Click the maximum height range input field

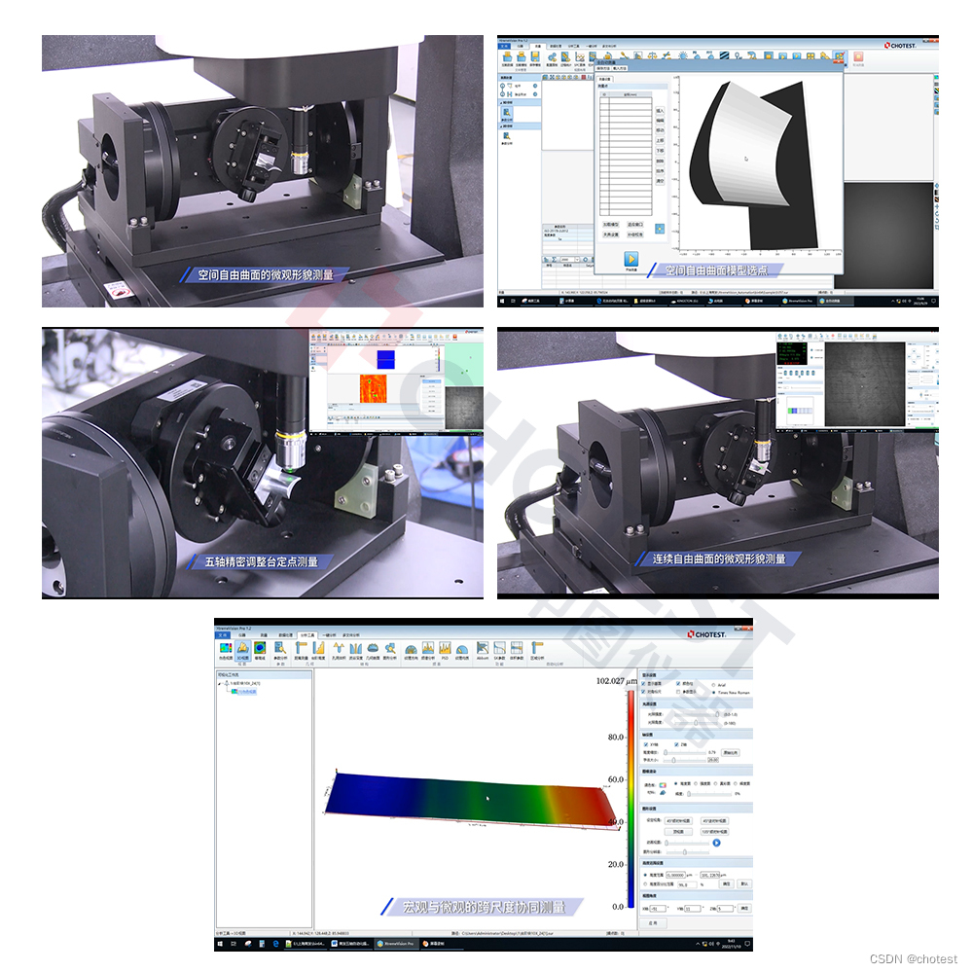coord(710,875)
